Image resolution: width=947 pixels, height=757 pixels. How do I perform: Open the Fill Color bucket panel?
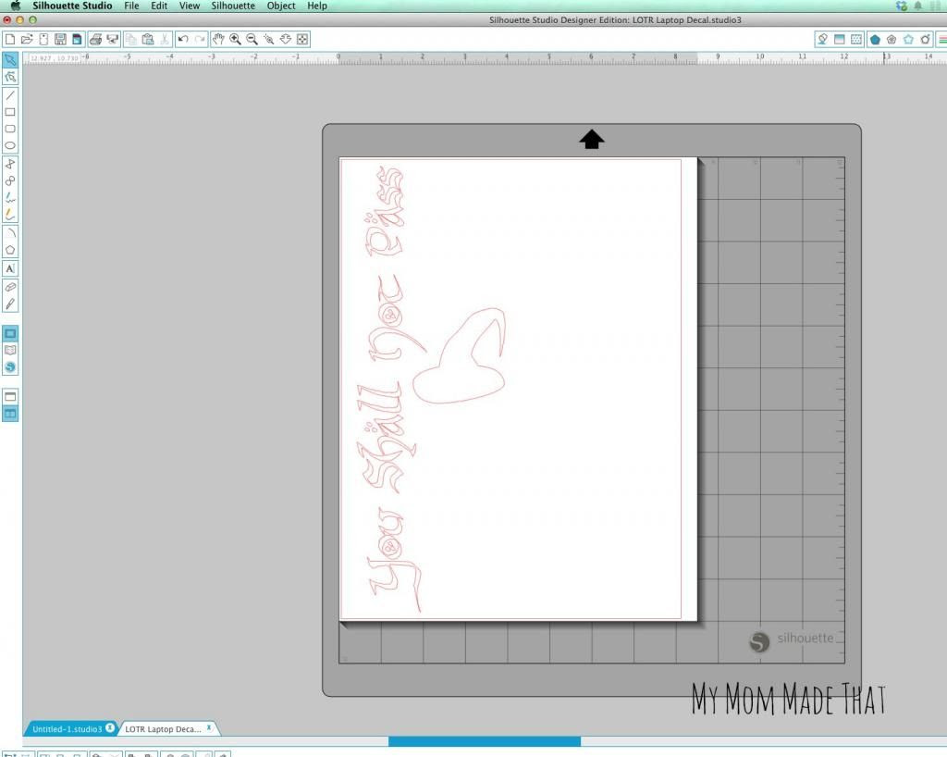click(x=822, y=39)
